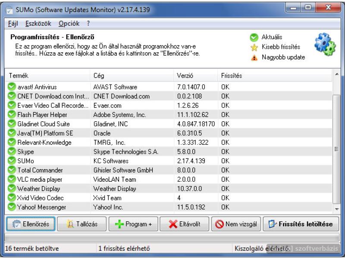This screenshot has height=259, width=345.
Task: Click the green check icon beside SUMo row
Action: (x=12, y=161)
